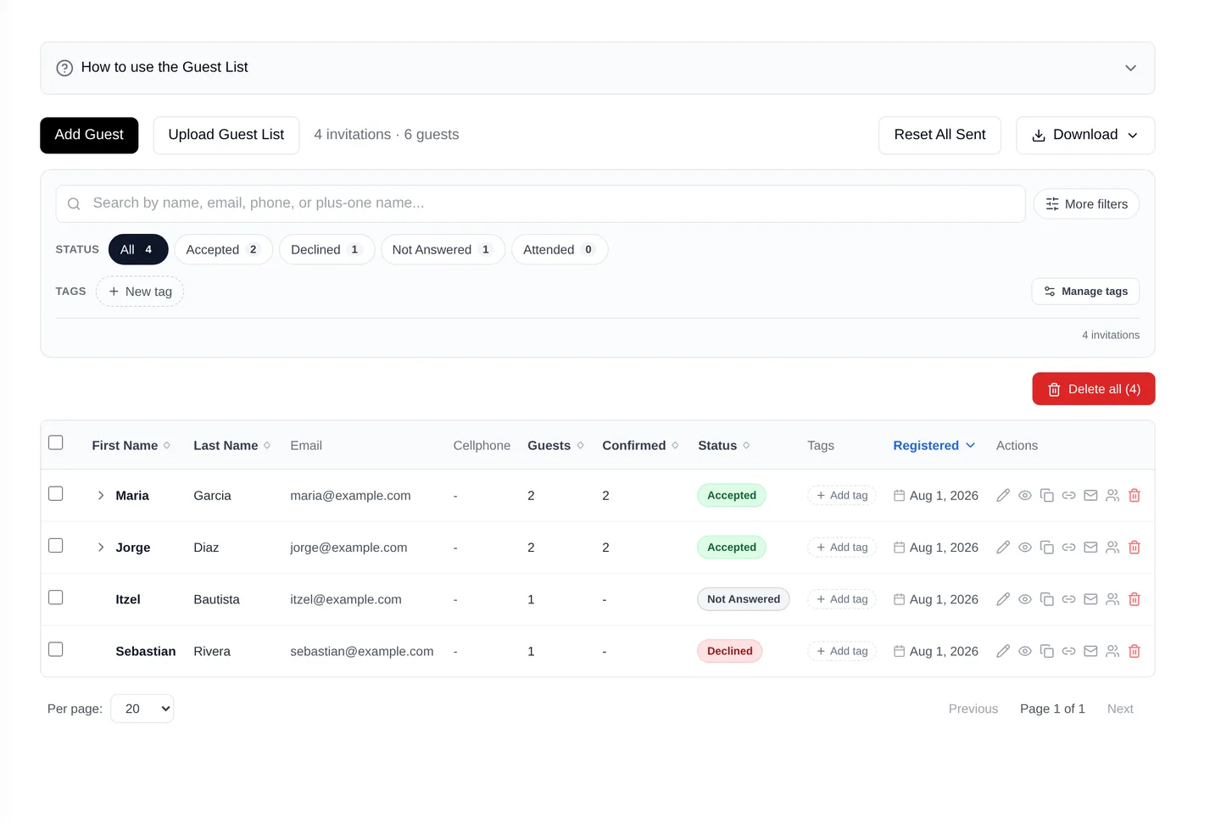Go to the Previous page

tap(973, 709)
